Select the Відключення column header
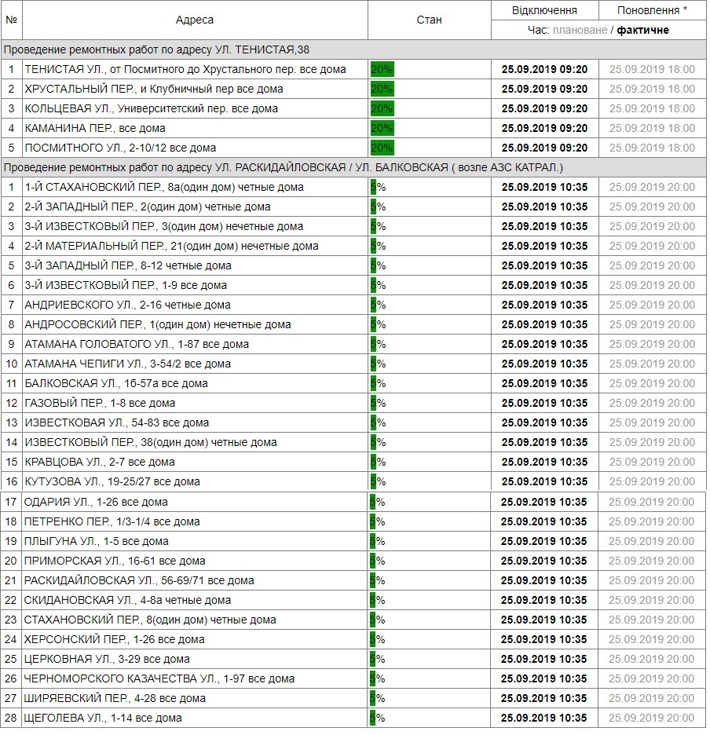 coord(544,10)
